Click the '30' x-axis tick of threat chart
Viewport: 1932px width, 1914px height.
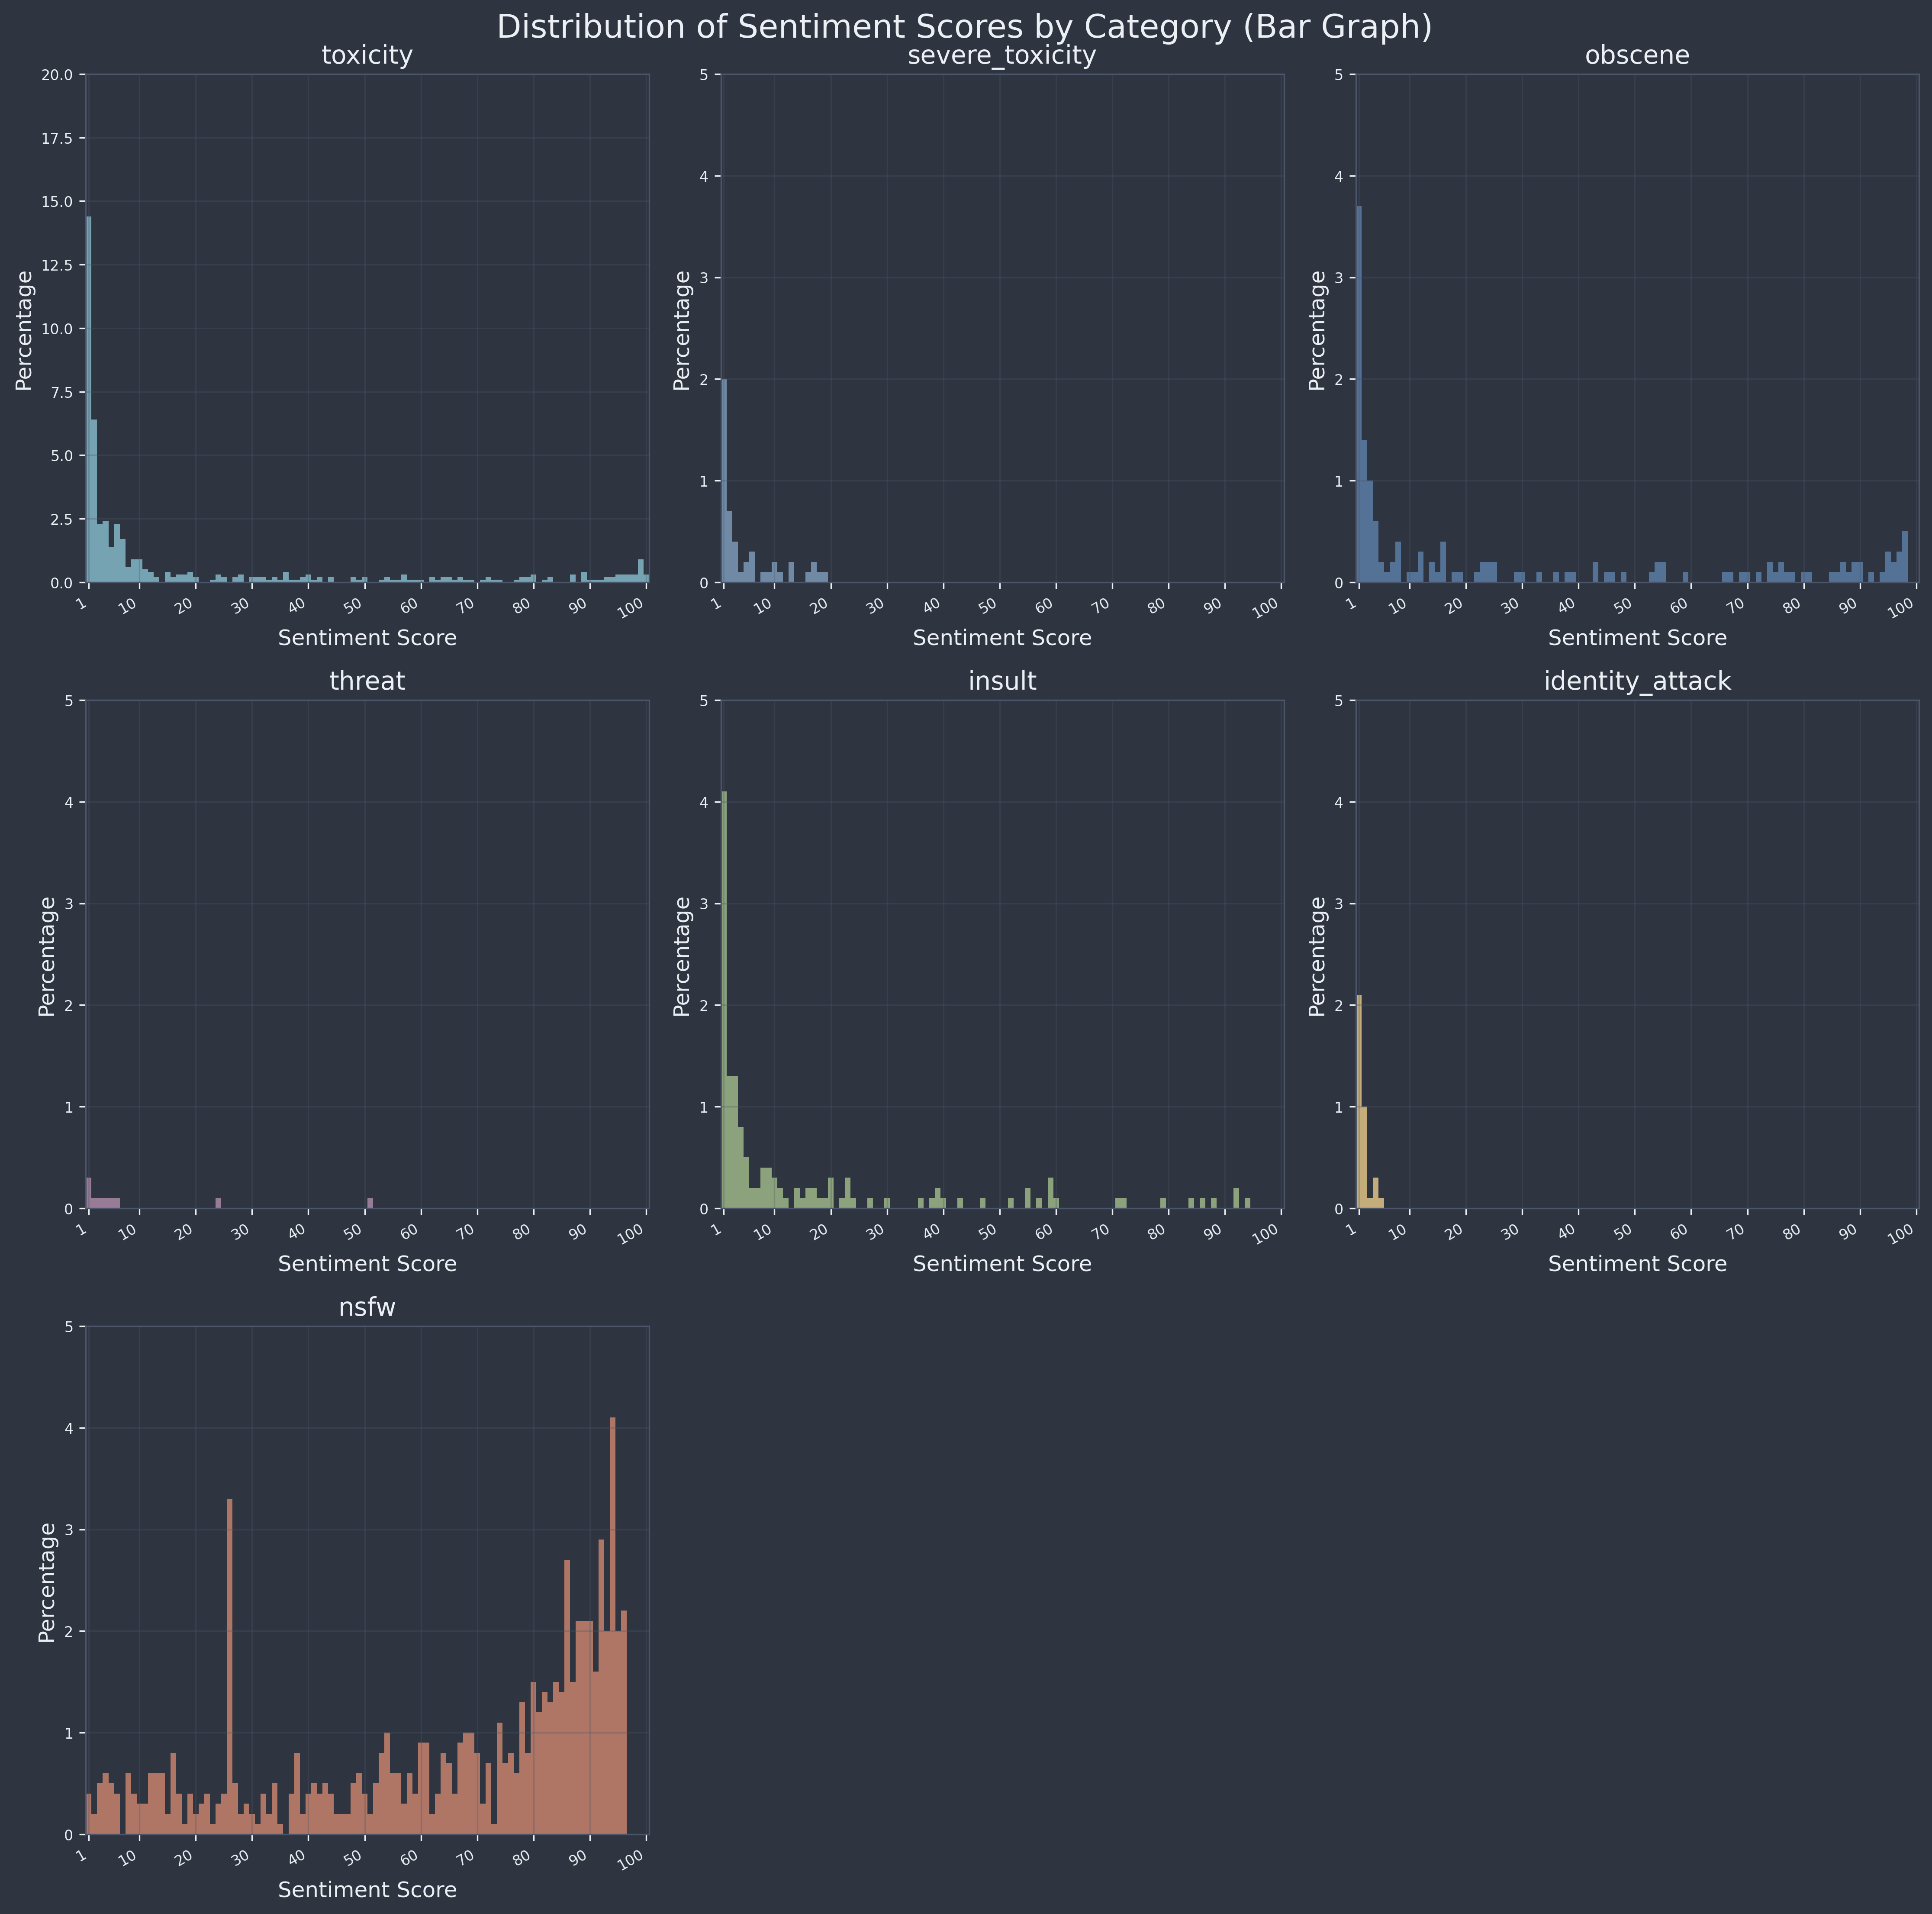(242, 1233)
